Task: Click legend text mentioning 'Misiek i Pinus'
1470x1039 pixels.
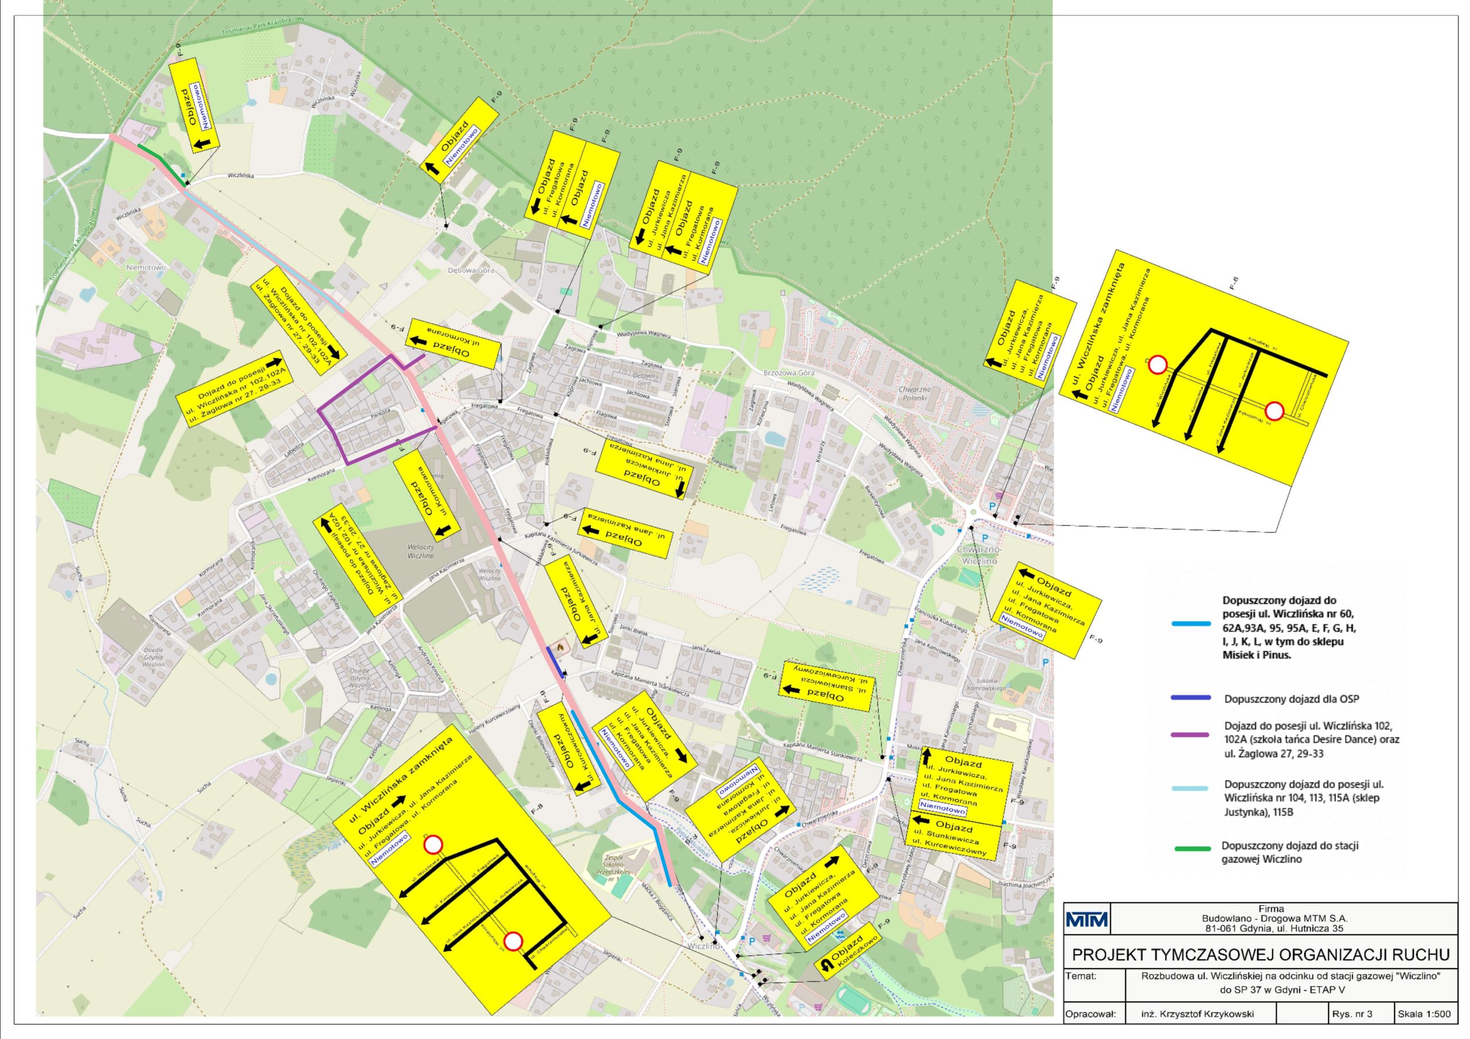Action: [1289, 628]
